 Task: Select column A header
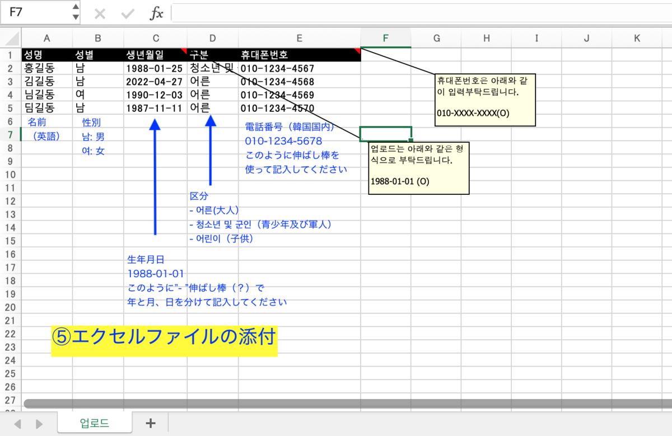tap(47, 38)
